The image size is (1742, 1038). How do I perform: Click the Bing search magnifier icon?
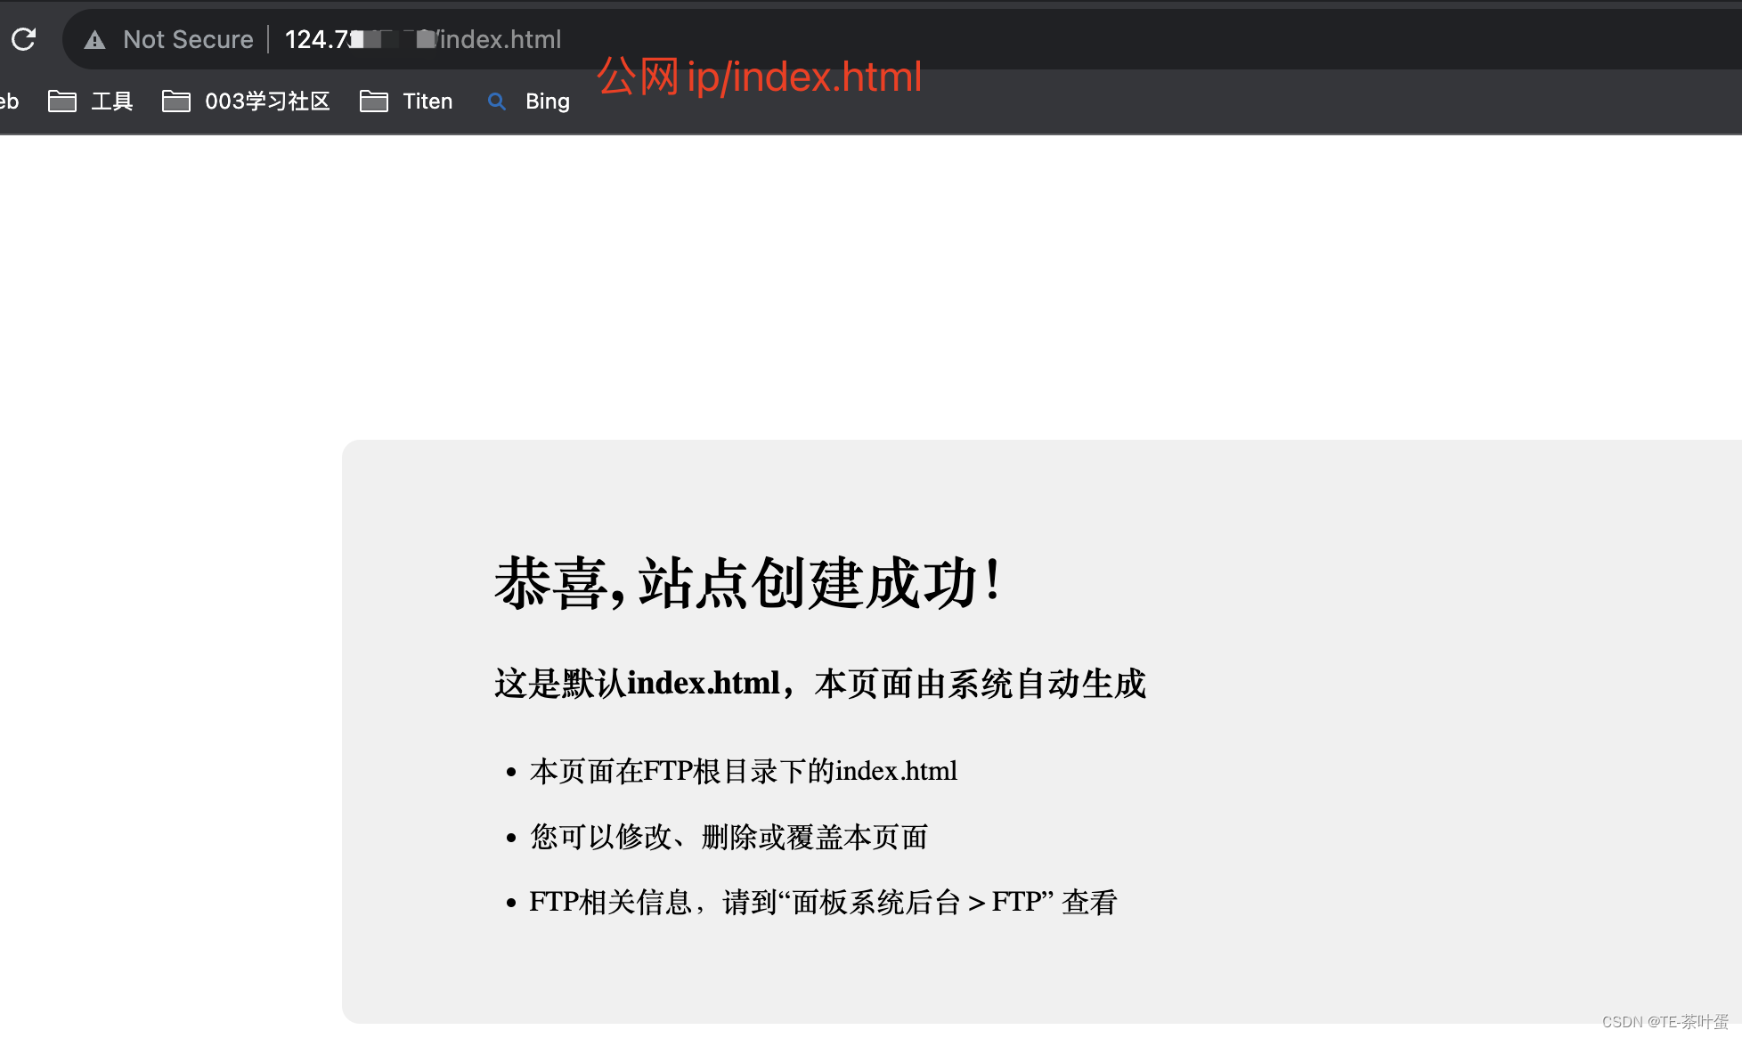pyautogui.click(x=497, y=101)
